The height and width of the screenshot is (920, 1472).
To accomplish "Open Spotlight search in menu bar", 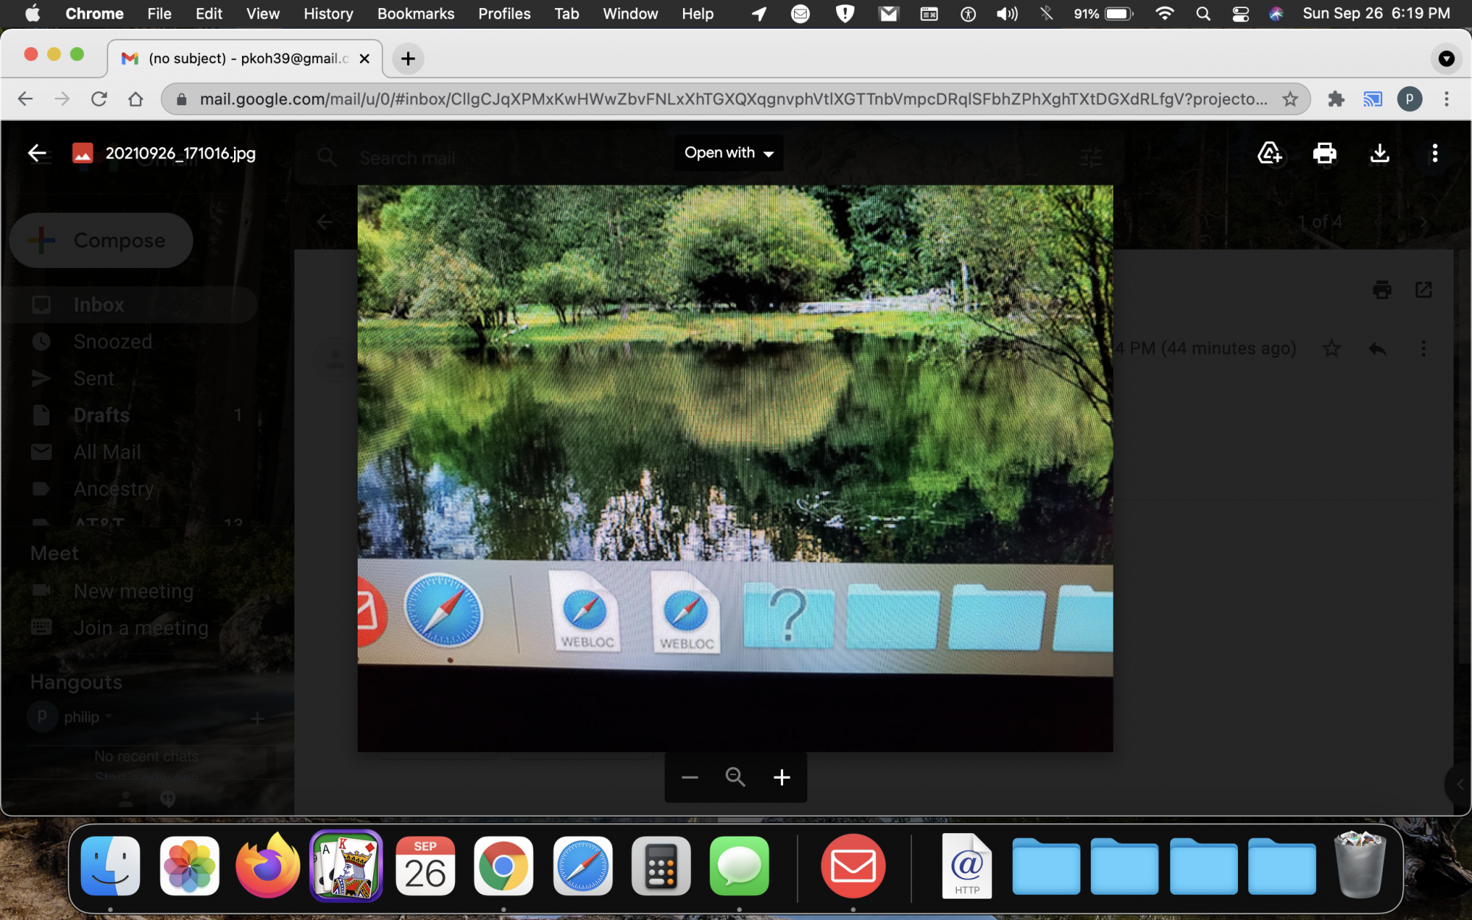I will click(x=1203, y=13).
